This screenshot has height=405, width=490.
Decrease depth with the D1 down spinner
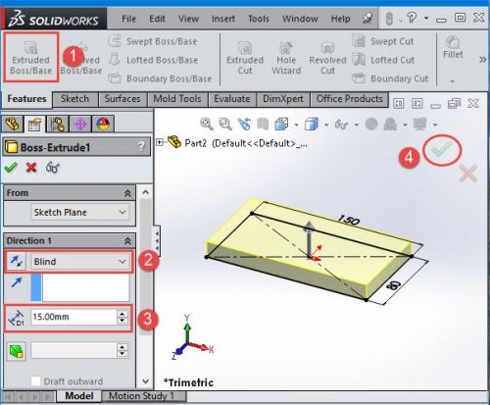[x=122, y=321]
